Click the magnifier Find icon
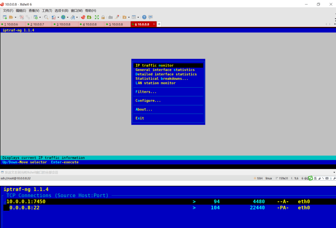 click(46, 17)
